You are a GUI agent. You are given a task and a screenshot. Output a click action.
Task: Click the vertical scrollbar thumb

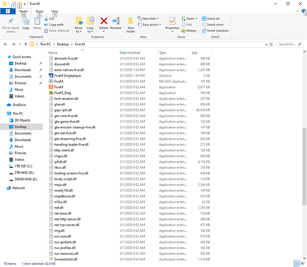pos(304,166)
